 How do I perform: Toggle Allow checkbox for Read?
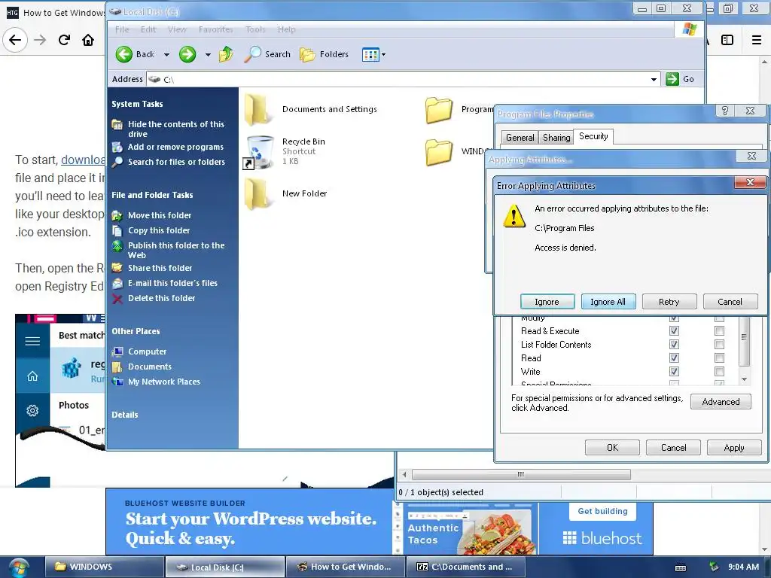[x=674, y=357]
